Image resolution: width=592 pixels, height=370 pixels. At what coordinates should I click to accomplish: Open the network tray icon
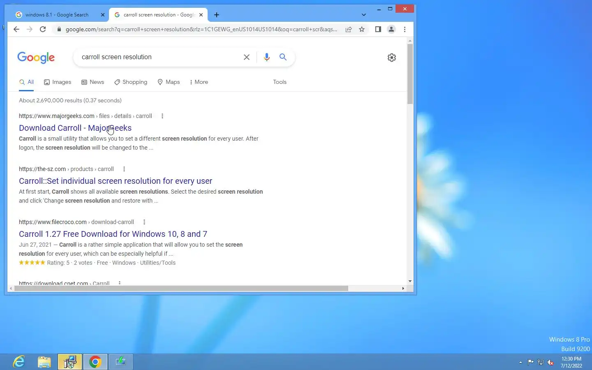tap(541, 362)
